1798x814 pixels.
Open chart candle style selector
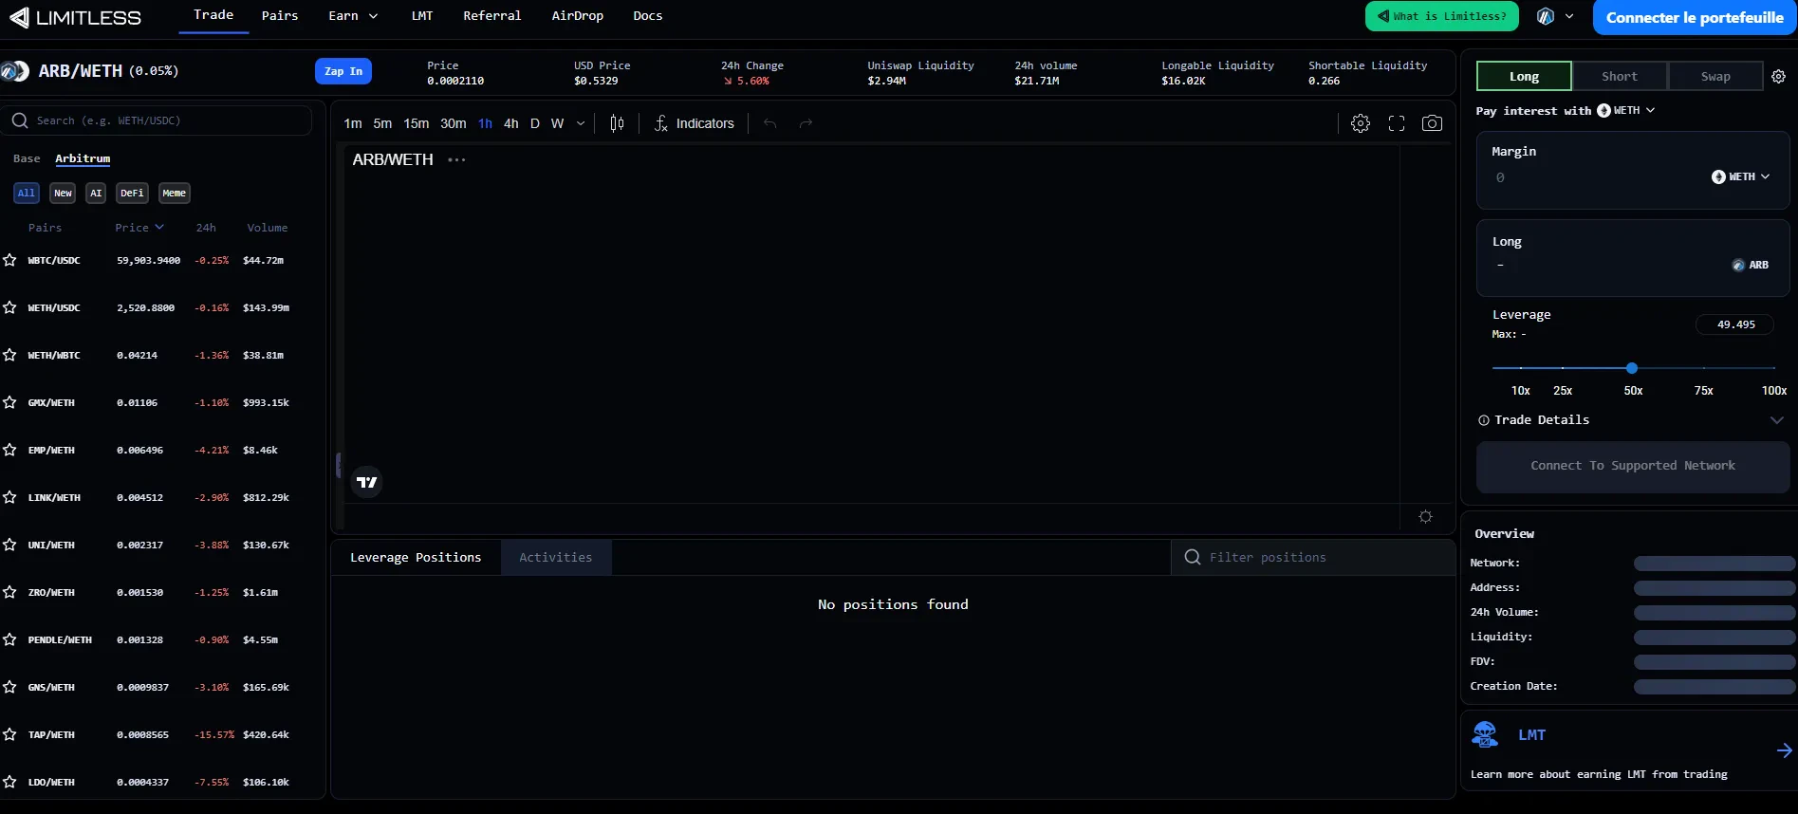(617, 123)
